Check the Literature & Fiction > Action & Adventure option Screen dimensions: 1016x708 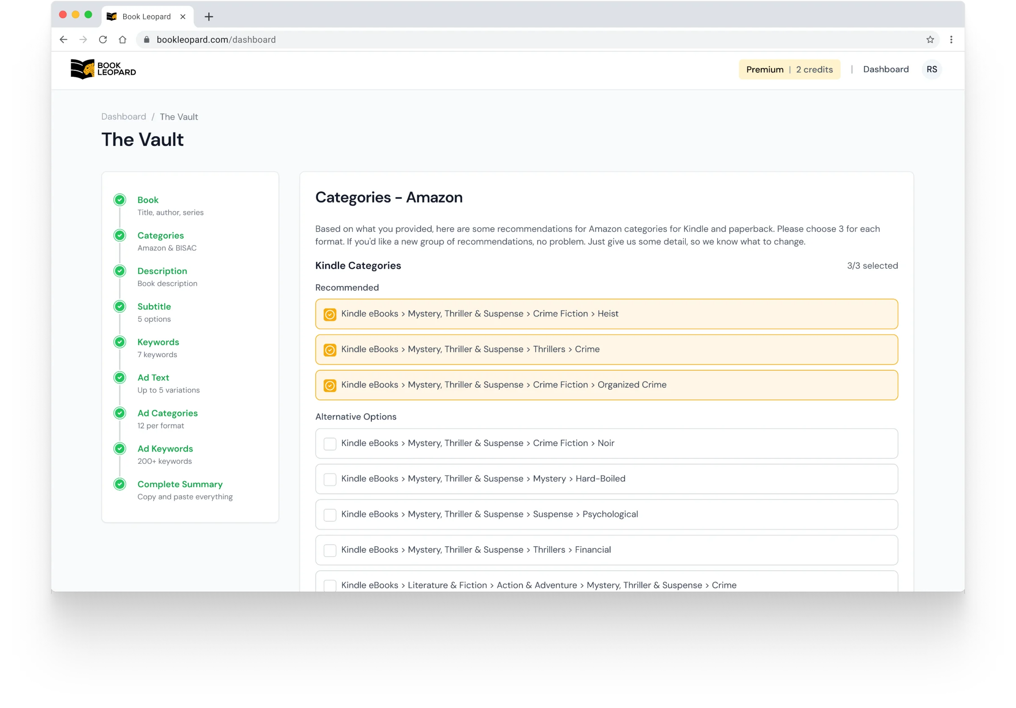coord(330,586)
